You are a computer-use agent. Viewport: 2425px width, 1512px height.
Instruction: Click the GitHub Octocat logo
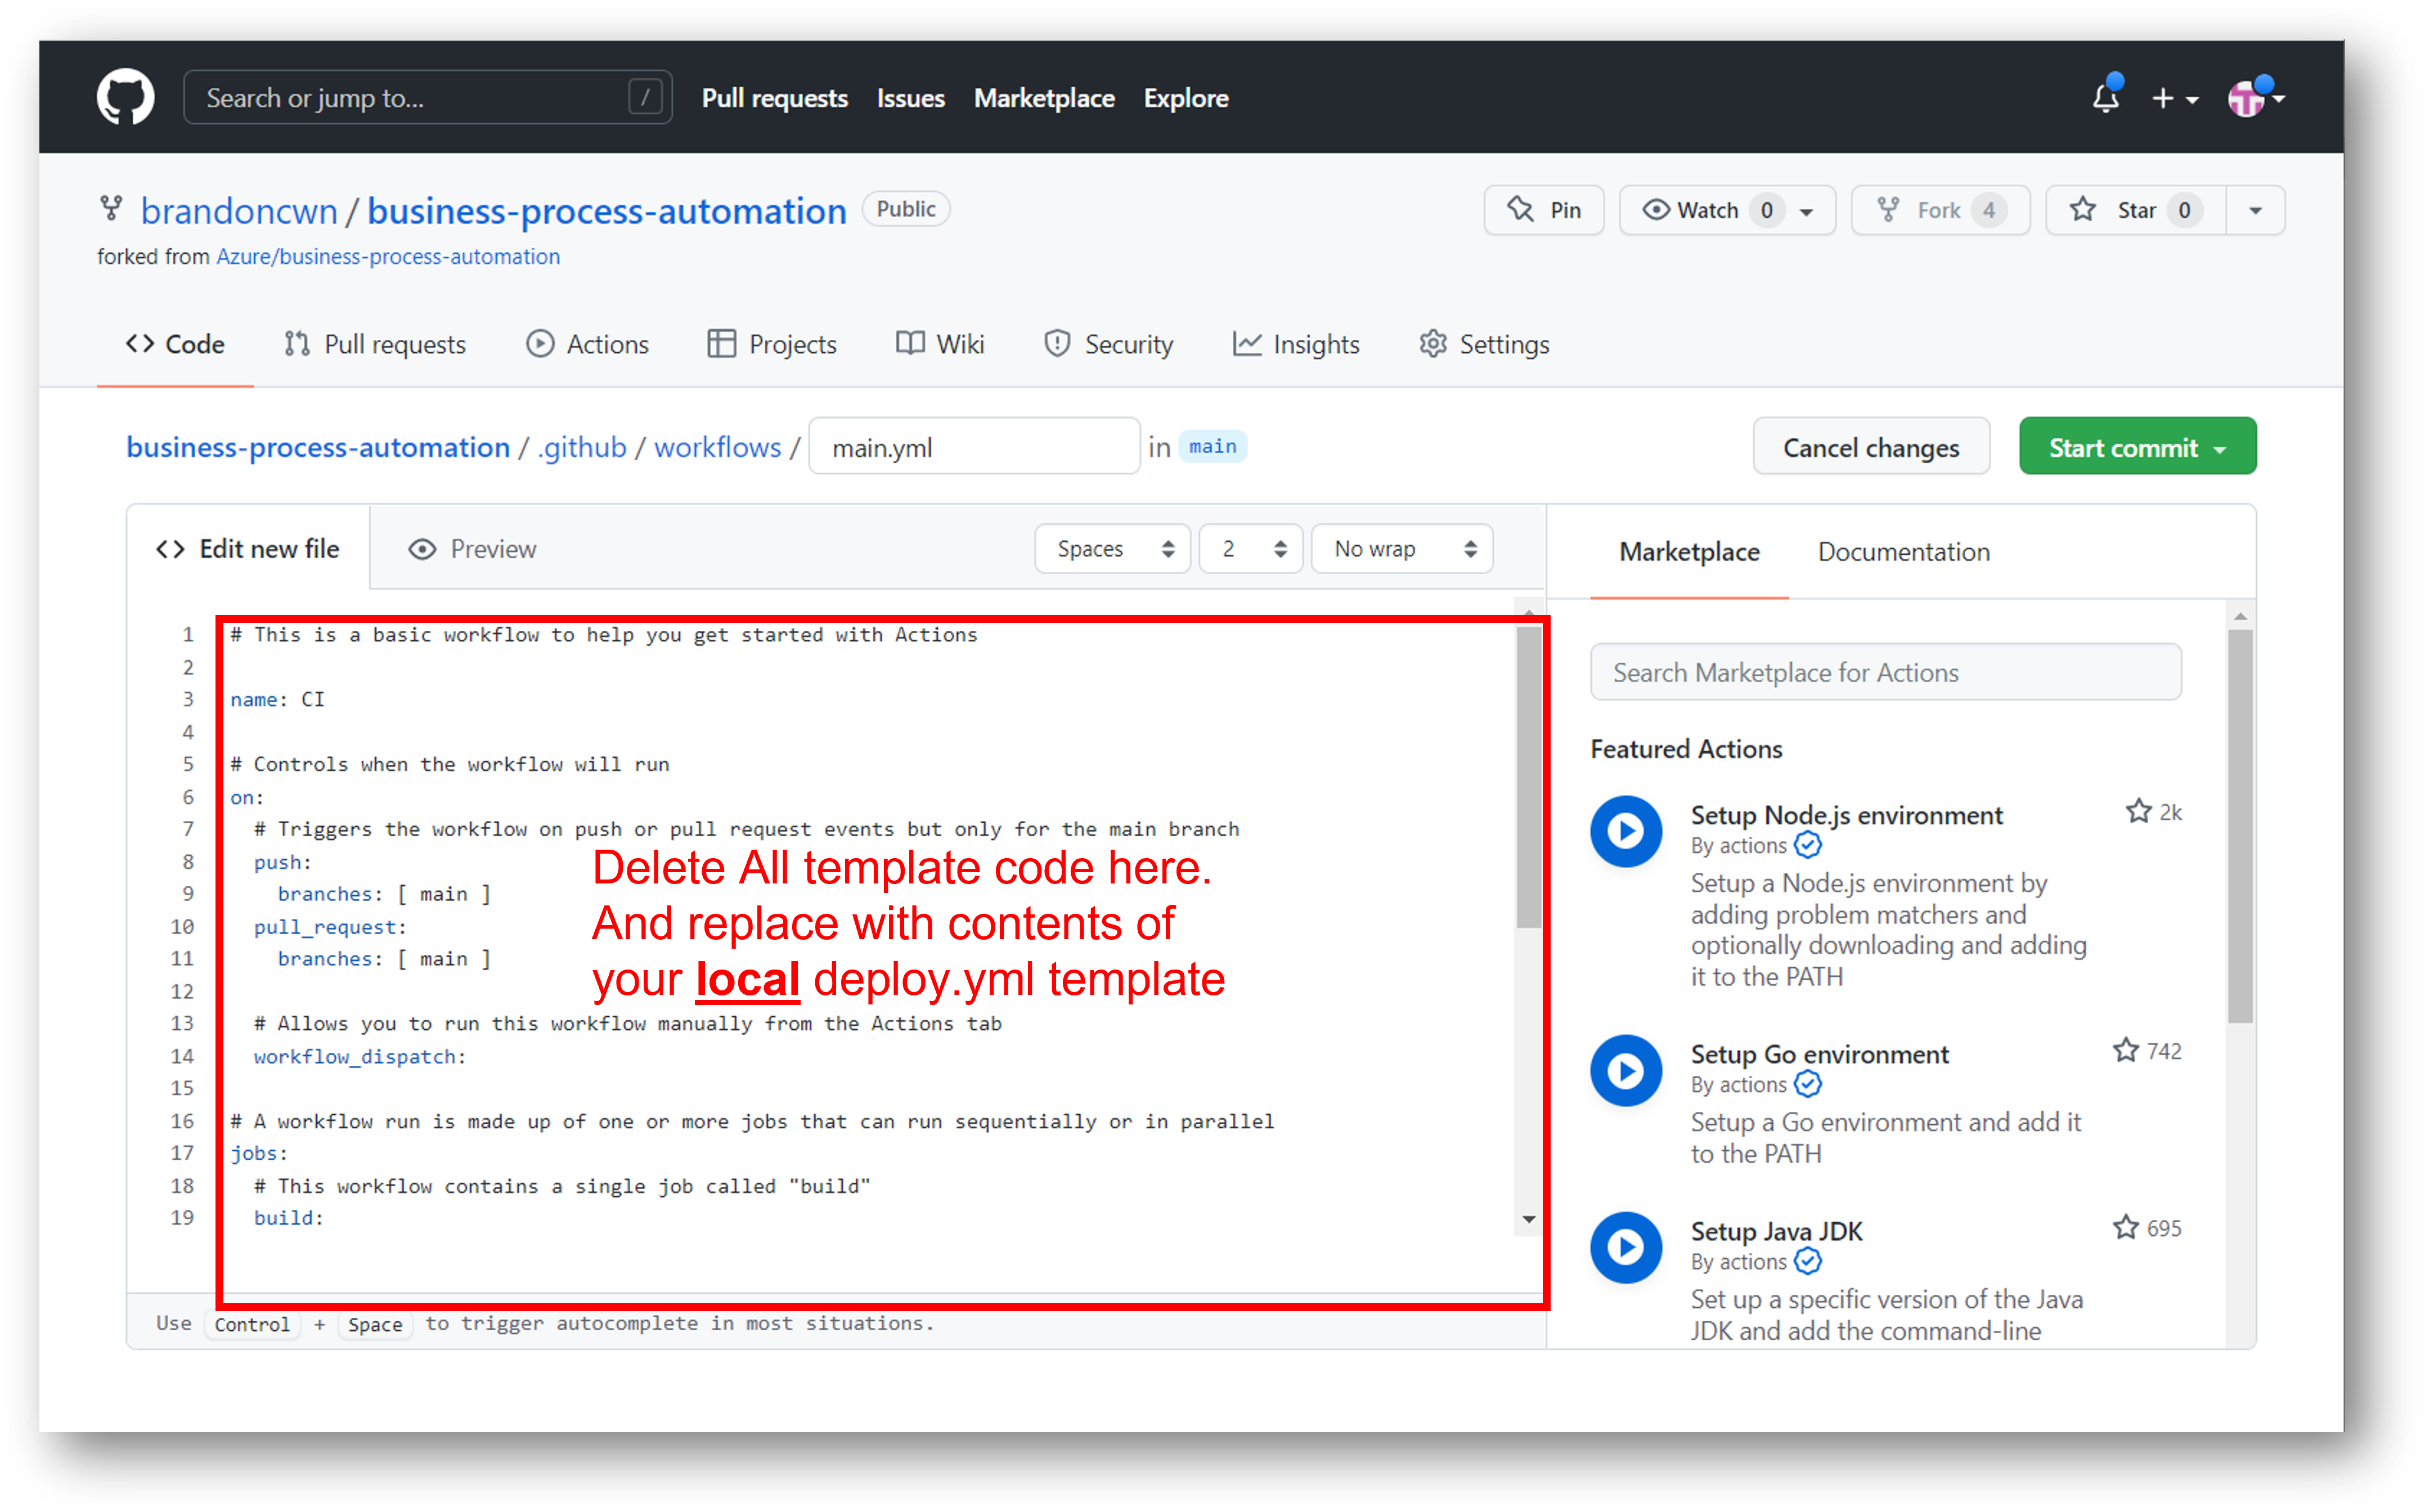(125, 97)
